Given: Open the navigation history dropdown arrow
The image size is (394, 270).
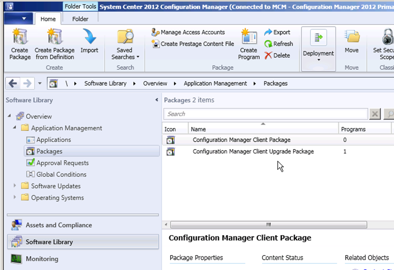Looking at the screenshot, I should 40,83.
